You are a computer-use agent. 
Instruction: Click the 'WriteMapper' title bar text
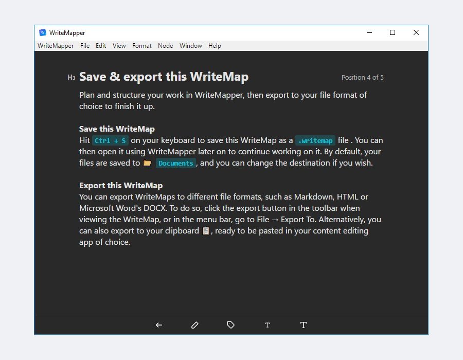[x=67, y=33]
